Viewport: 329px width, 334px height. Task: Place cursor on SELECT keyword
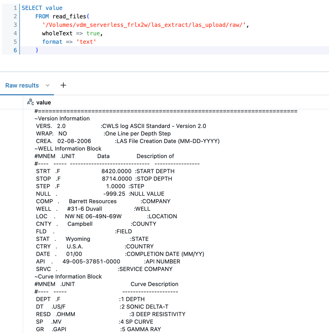32,8
